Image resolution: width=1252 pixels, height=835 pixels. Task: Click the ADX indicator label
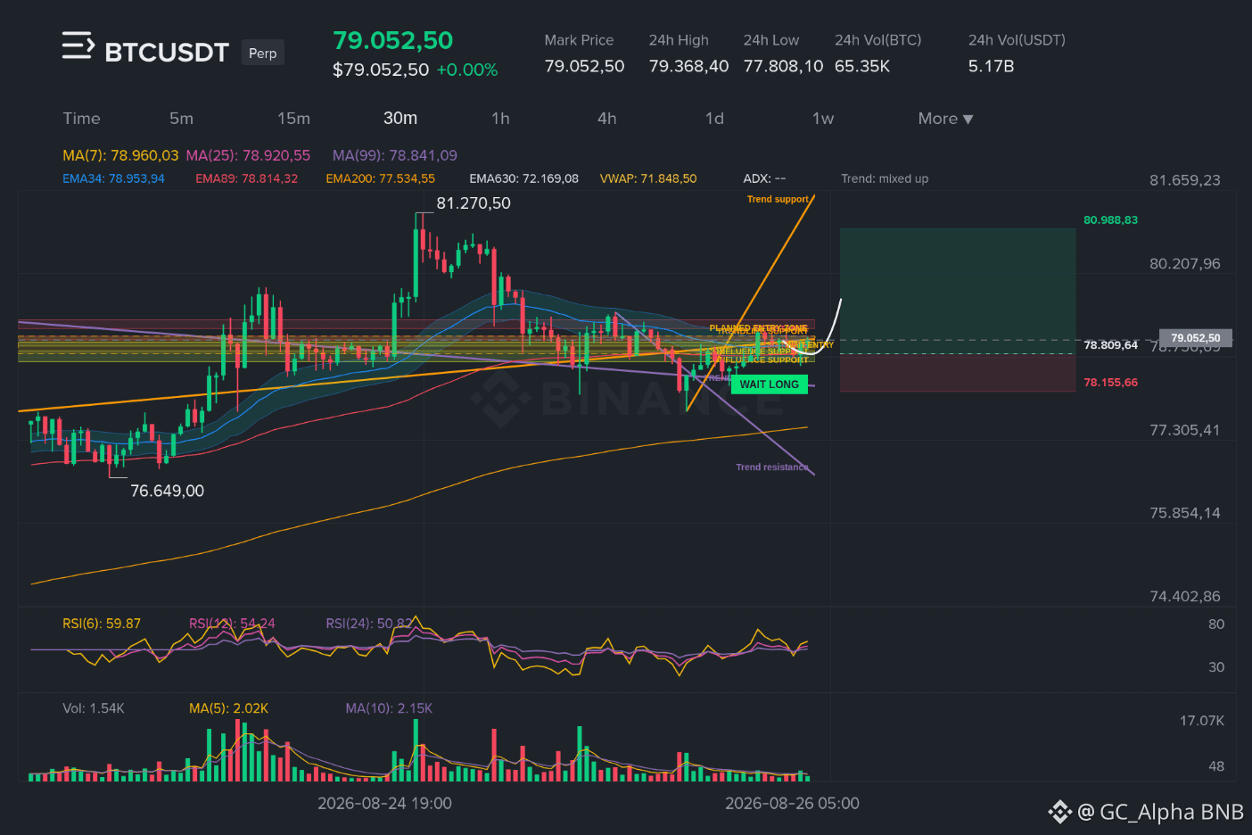[765, 178]
